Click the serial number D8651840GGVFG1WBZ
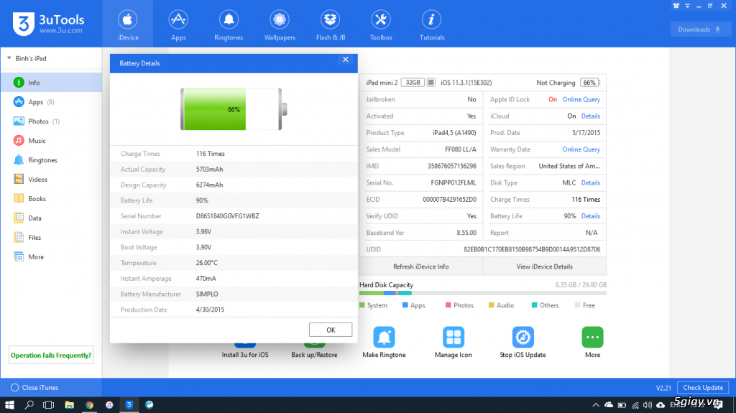Screen dimensions: 736x413 point(228,216)
